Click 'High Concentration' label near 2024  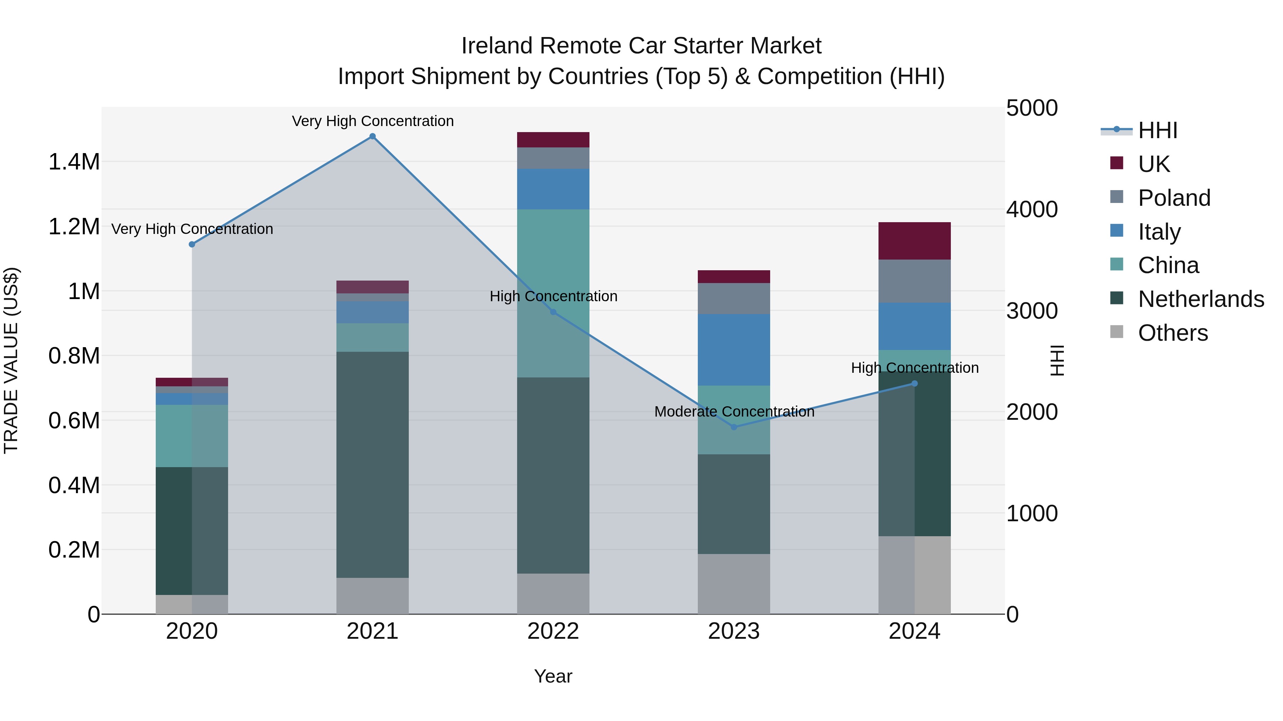point(915,368)
